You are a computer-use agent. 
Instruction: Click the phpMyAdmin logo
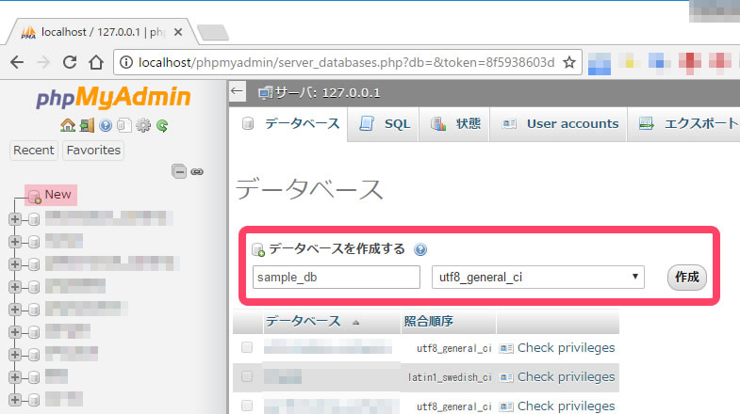[x=113, y=98]
